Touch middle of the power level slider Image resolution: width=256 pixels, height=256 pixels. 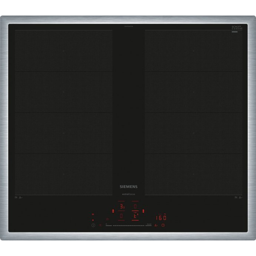128,225
